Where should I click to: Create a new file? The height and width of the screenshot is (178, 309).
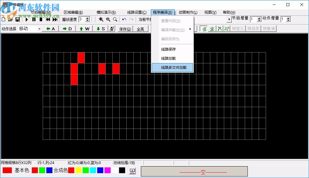3,19
